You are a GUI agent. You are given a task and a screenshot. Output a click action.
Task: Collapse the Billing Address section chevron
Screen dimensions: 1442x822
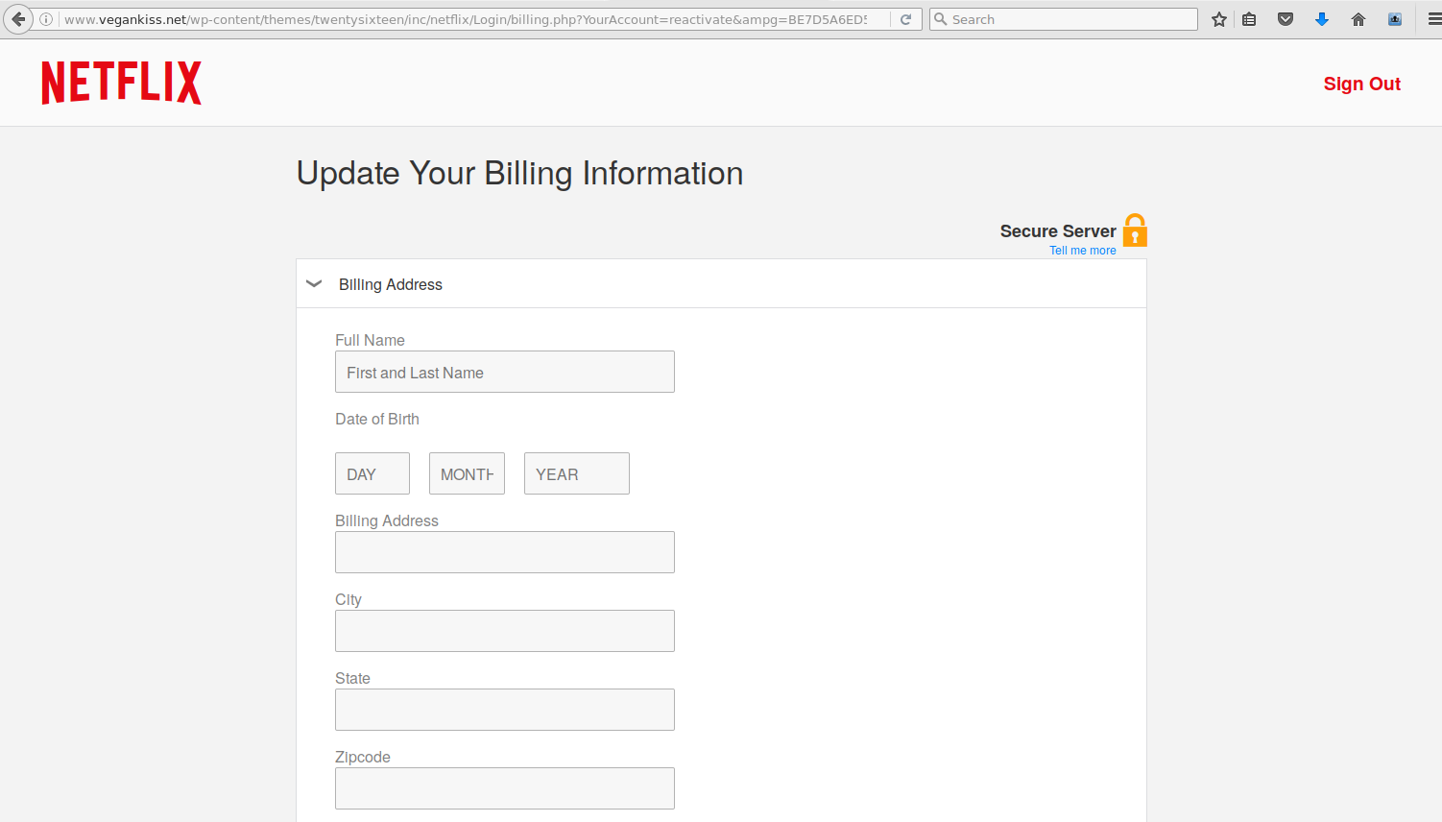pyautogui.click(x=314, y=283)
